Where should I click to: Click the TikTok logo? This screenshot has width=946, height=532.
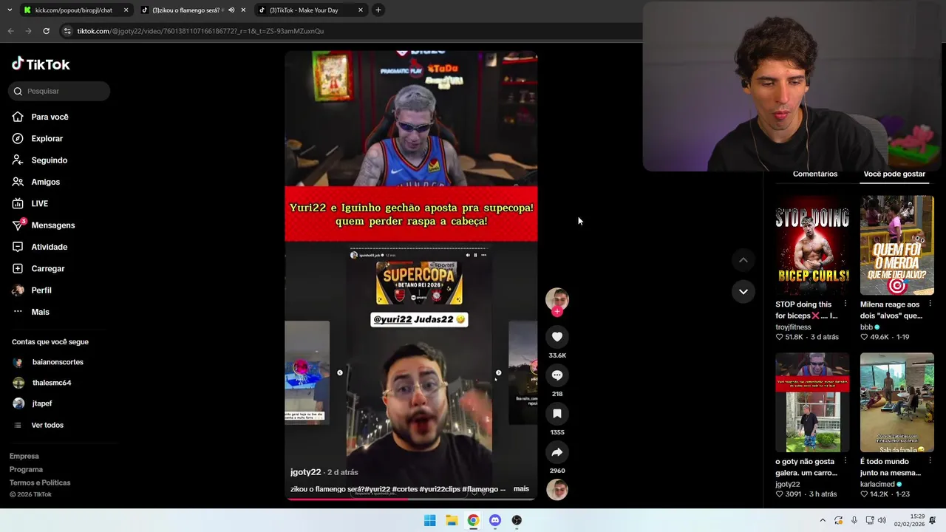41,64
